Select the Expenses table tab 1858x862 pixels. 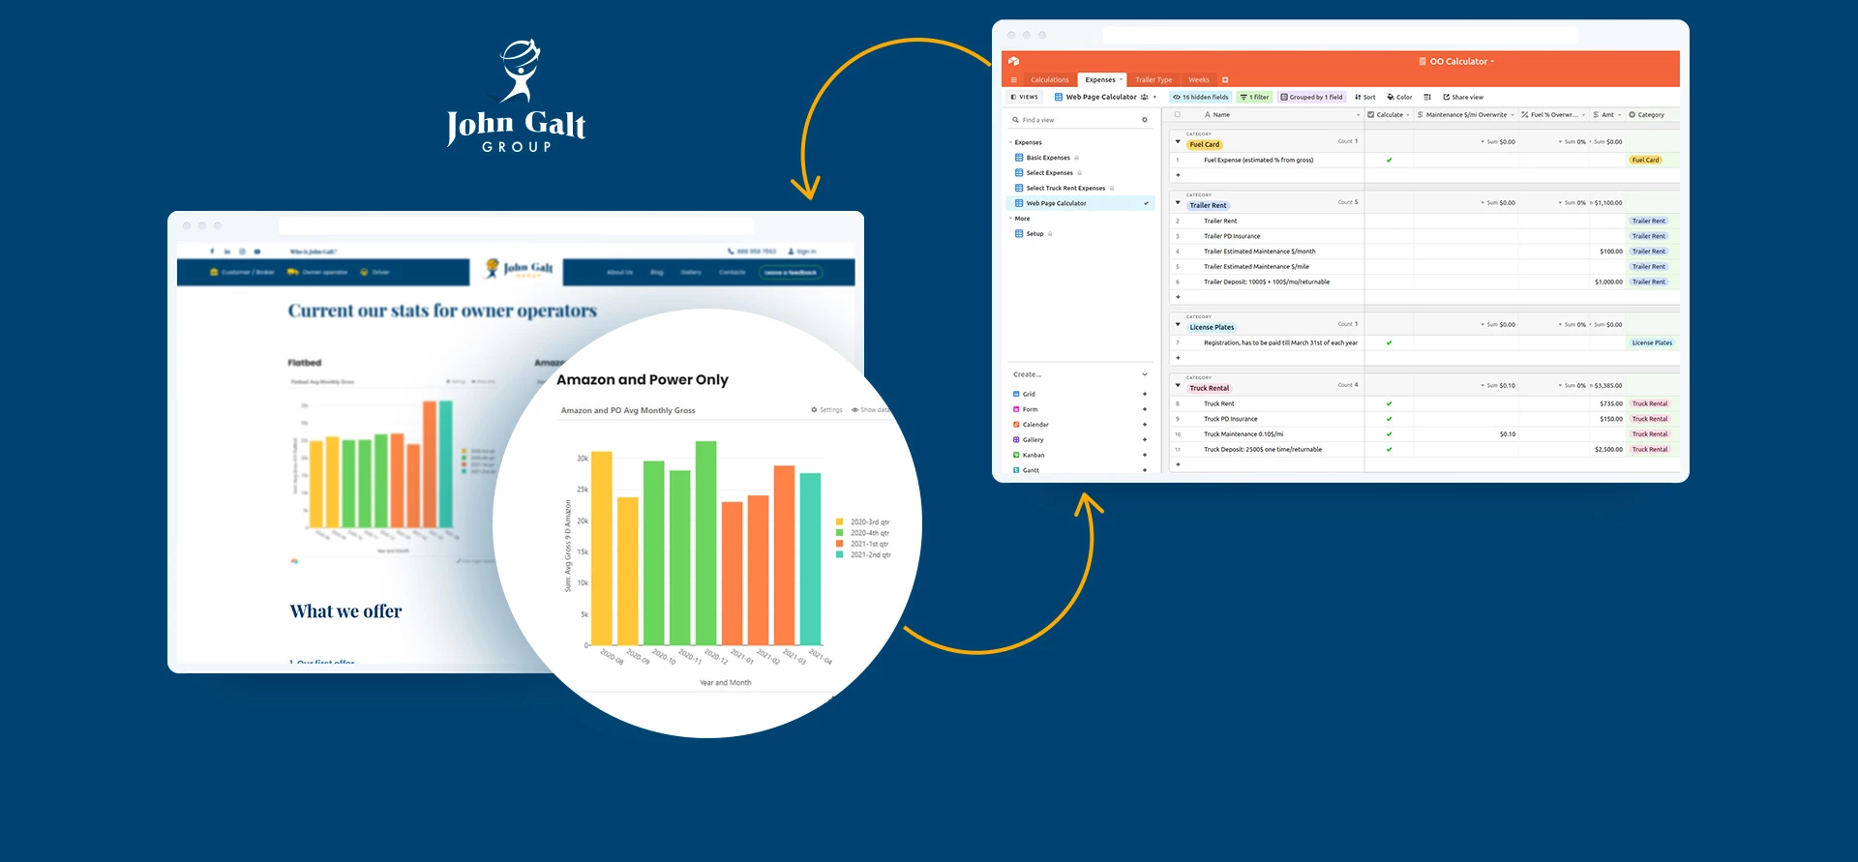(1103, 79)
